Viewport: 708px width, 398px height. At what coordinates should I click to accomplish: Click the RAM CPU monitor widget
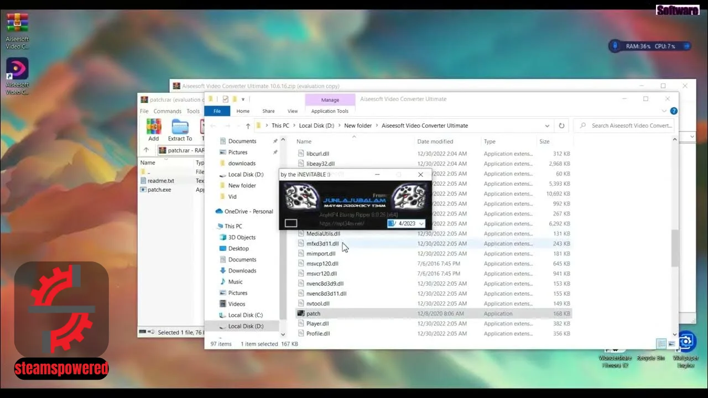(x=650, y=46)
